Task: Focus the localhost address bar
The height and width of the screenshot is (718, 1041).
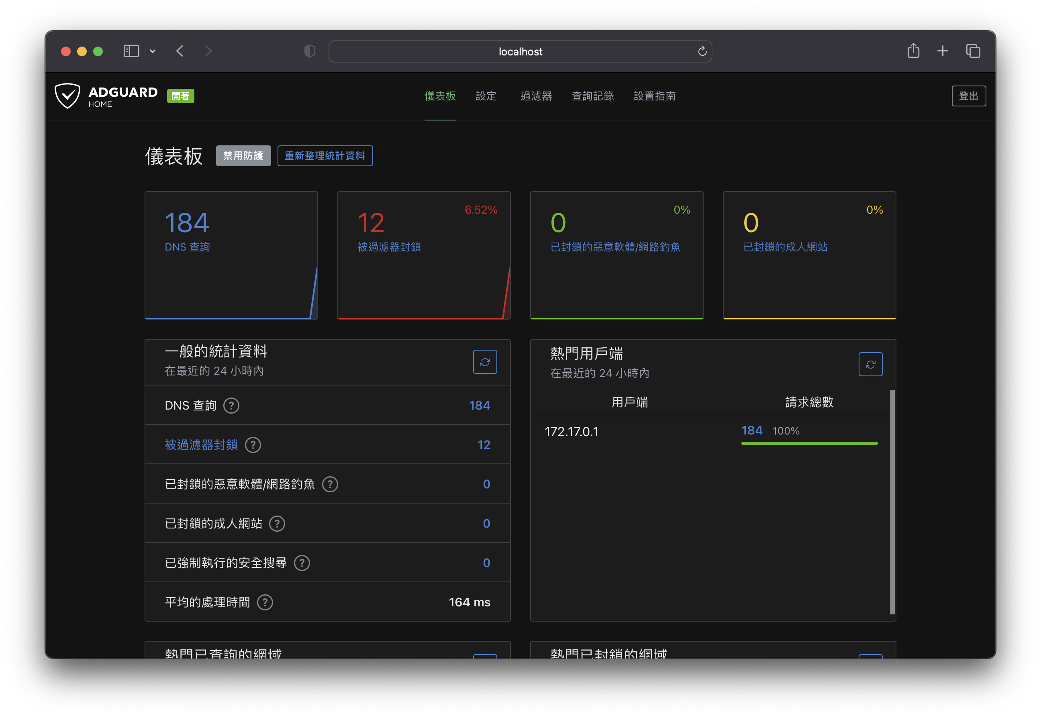Action: 520,51
